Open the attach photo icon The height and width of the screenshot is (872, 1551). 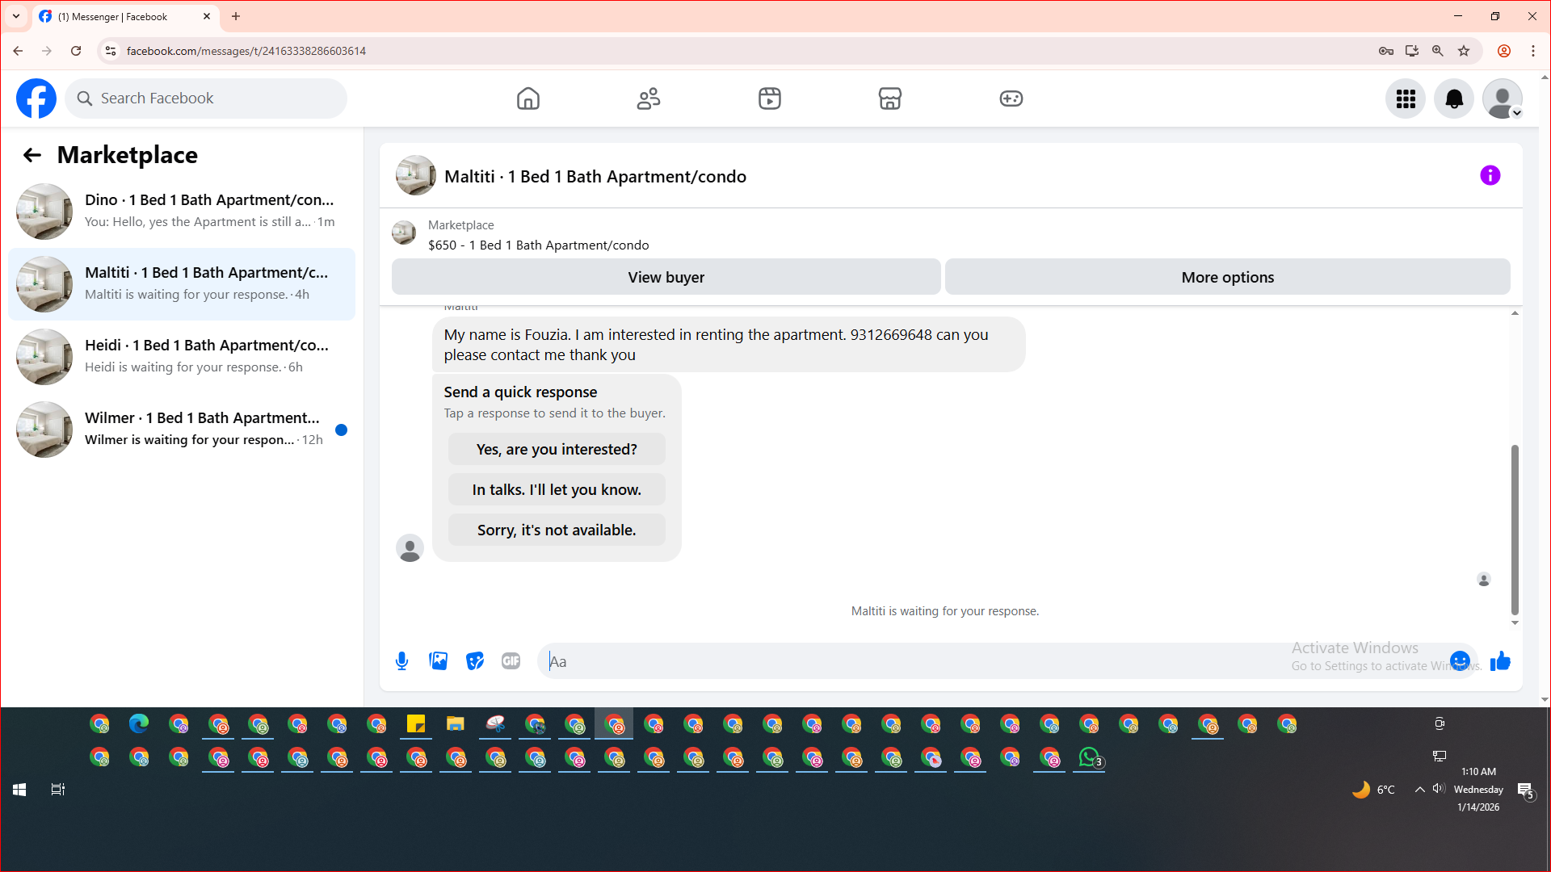point(438,661)
